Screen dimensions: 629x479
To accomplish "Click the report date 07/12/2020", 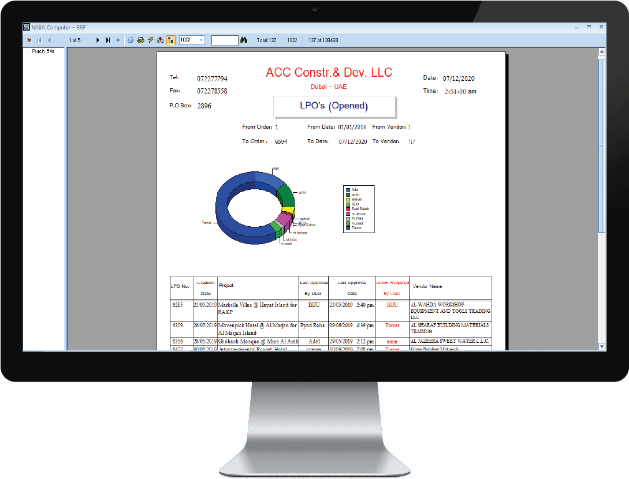I will [459, 78].
